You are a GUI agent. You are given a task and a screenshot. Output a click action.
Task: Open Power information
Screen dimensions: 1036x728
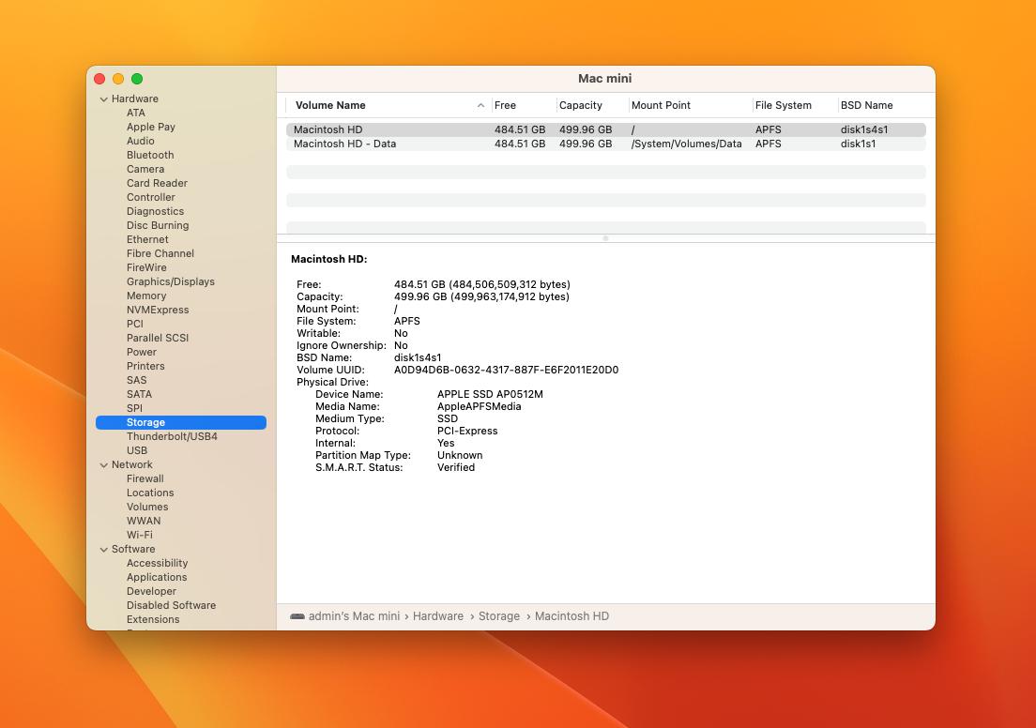[142, 352]
